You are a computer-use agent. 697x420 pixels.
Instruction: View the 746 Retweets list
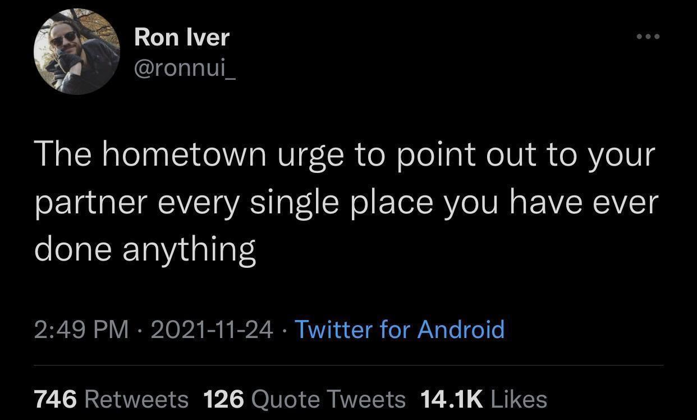point(111,399)
